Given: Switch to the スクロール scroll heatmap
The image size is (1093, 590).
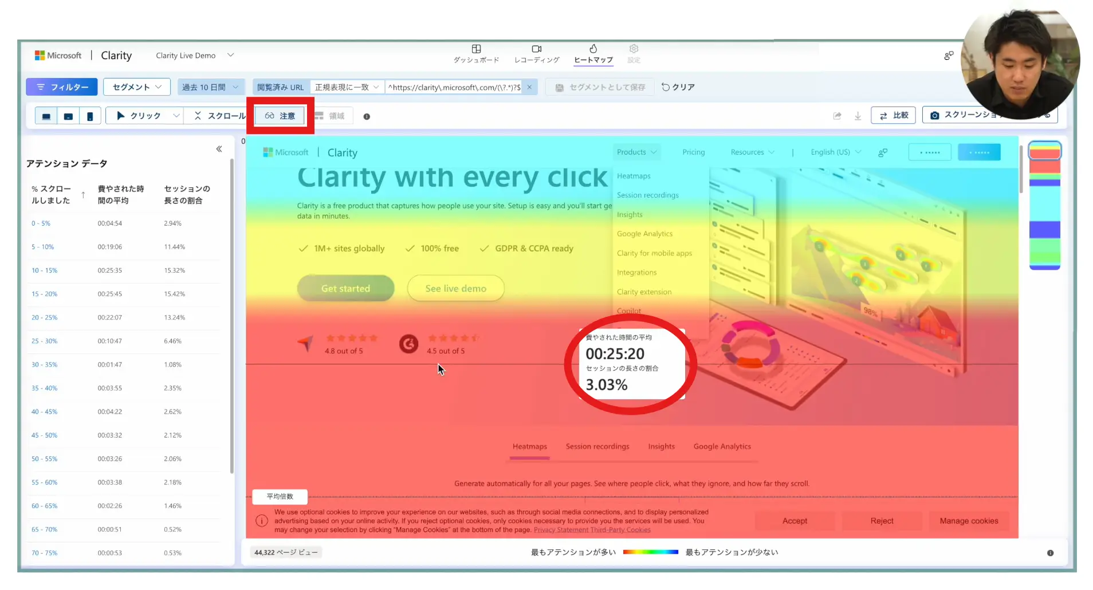Looking at the screenshot, I should [220, 116].
